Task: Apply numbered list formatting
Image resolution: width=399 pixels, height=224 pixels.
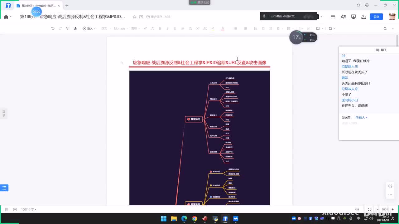Action: point(246,29)
